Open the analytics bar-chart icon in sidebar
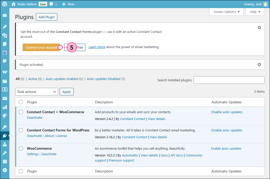270x179 pixels. tap(5, 107)
